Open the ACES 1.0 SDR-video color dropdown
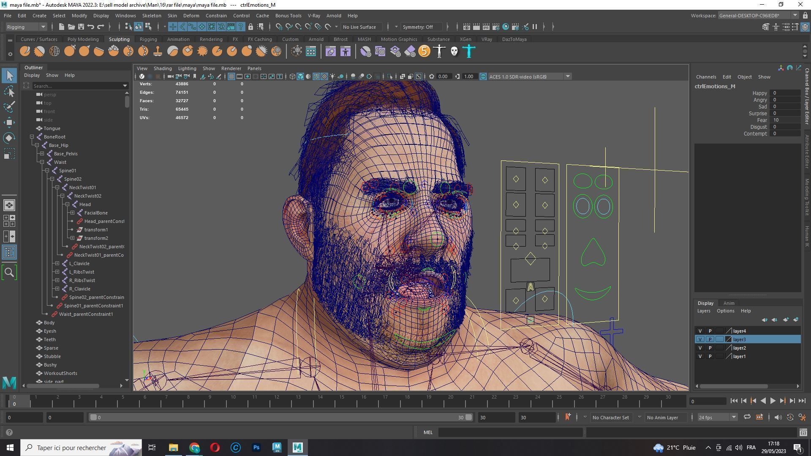This screenshot has height=456, width=811. (530, 76)
